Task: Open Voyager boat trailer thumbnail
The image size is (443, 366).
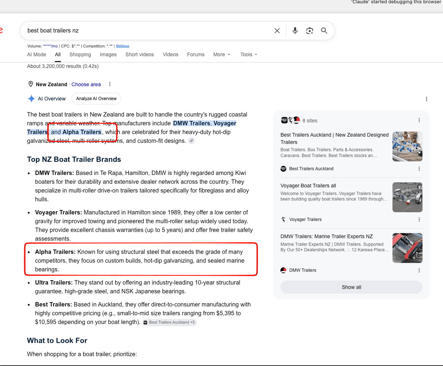Action: (407, 197)
